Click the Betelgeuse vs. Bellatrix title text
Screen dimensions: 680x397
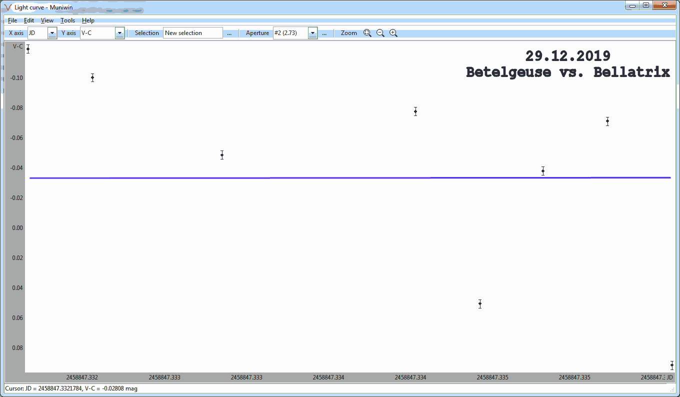[x=567, y=72]
